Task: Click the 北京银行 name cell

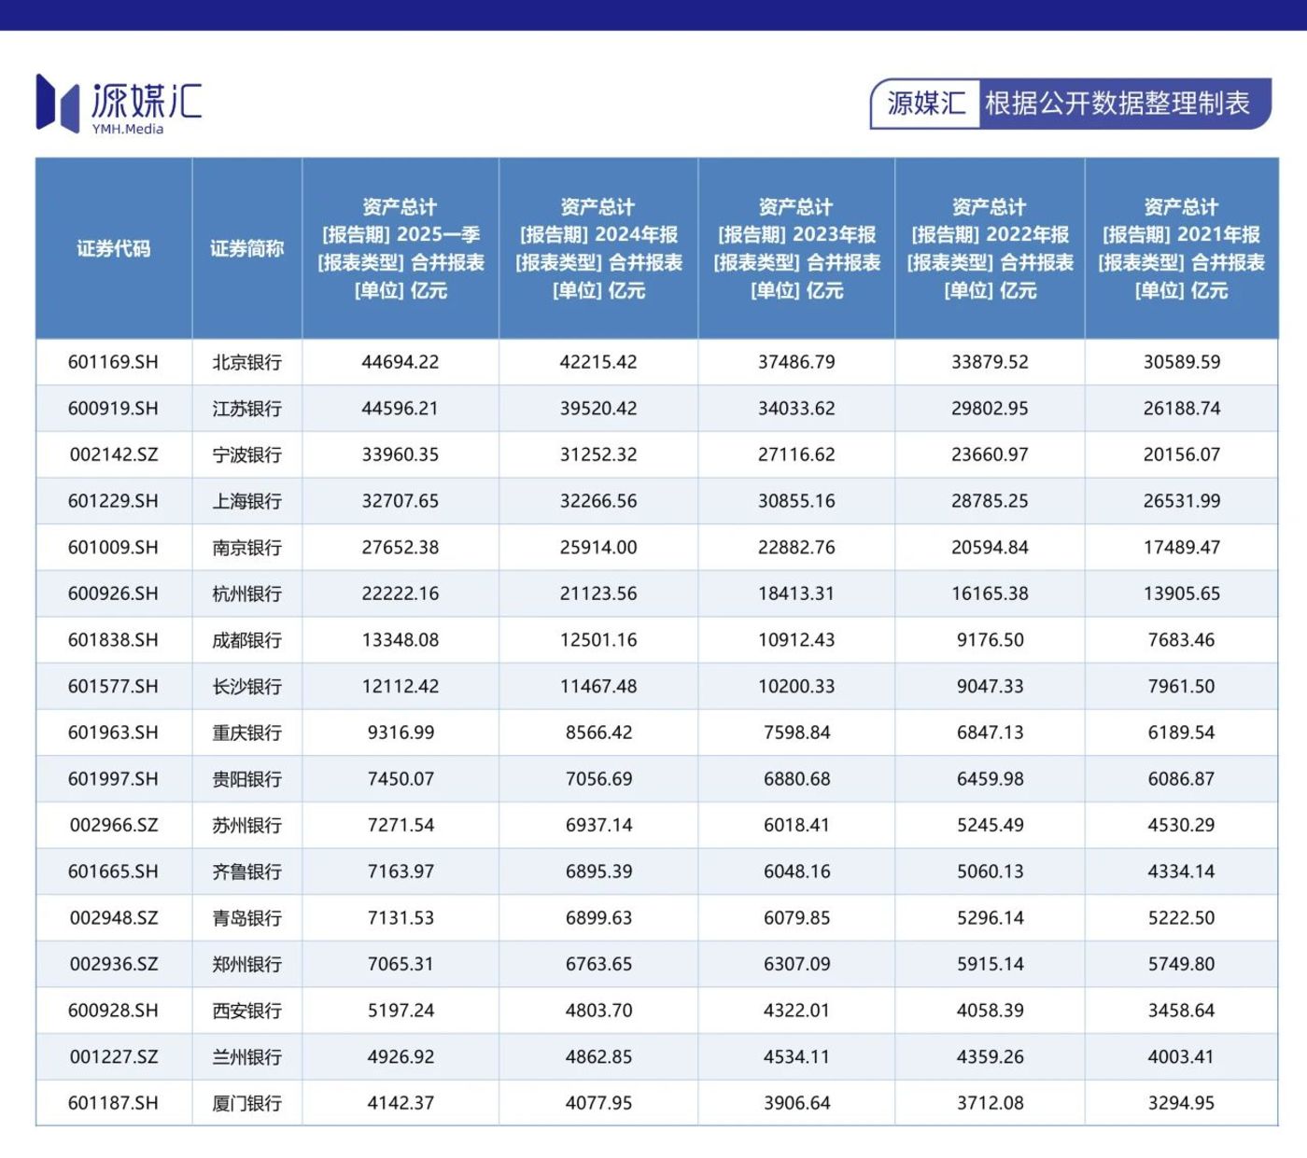Action: (246, 362)
